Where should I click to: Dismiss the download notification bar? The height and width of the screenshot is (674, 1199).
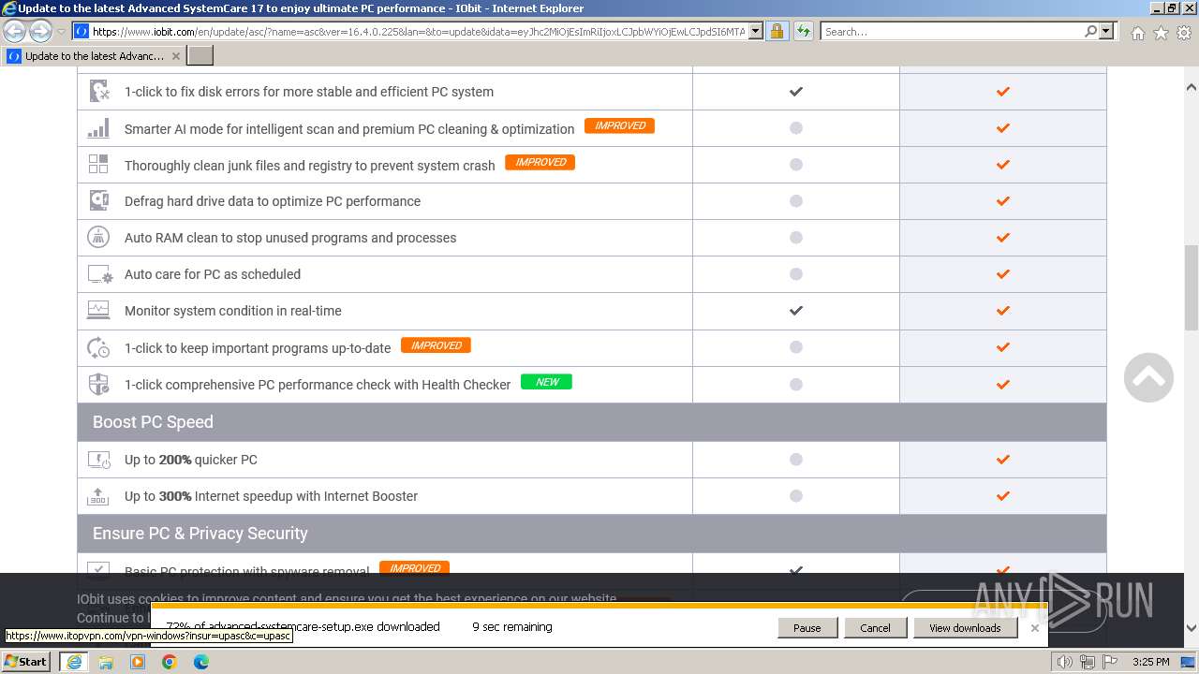pos(1034,628)
